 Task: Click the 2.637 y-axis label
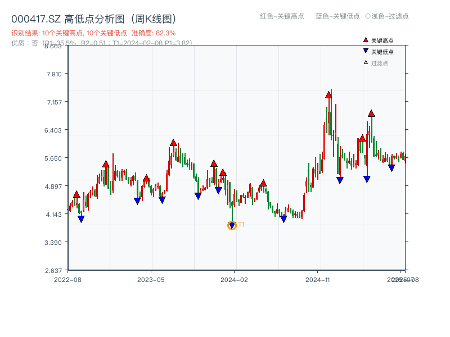tap(53, 271)
